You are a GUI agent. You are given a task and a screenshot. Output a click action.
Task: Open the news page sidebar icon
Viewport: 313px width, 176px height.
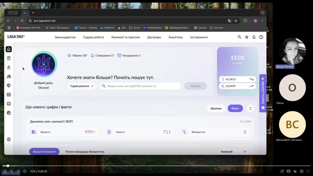tap(9, 95)
